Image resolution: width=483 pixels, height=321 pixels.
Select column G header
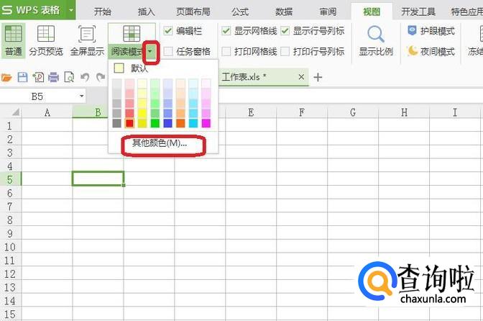pos(353,112)
